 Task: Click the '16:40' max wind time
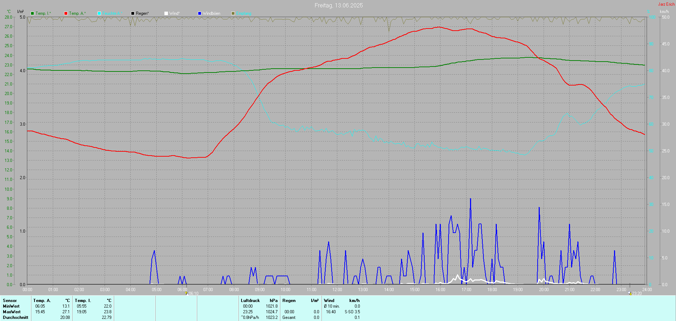[331, 312]
